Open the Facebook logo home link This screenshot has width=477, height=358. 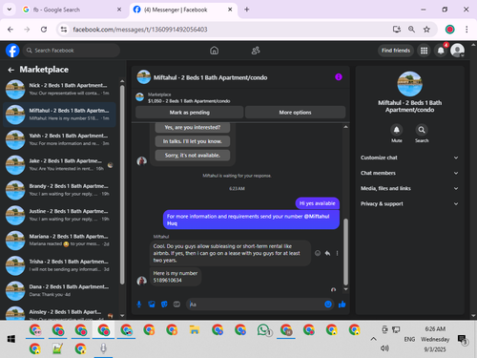(12, 51)
